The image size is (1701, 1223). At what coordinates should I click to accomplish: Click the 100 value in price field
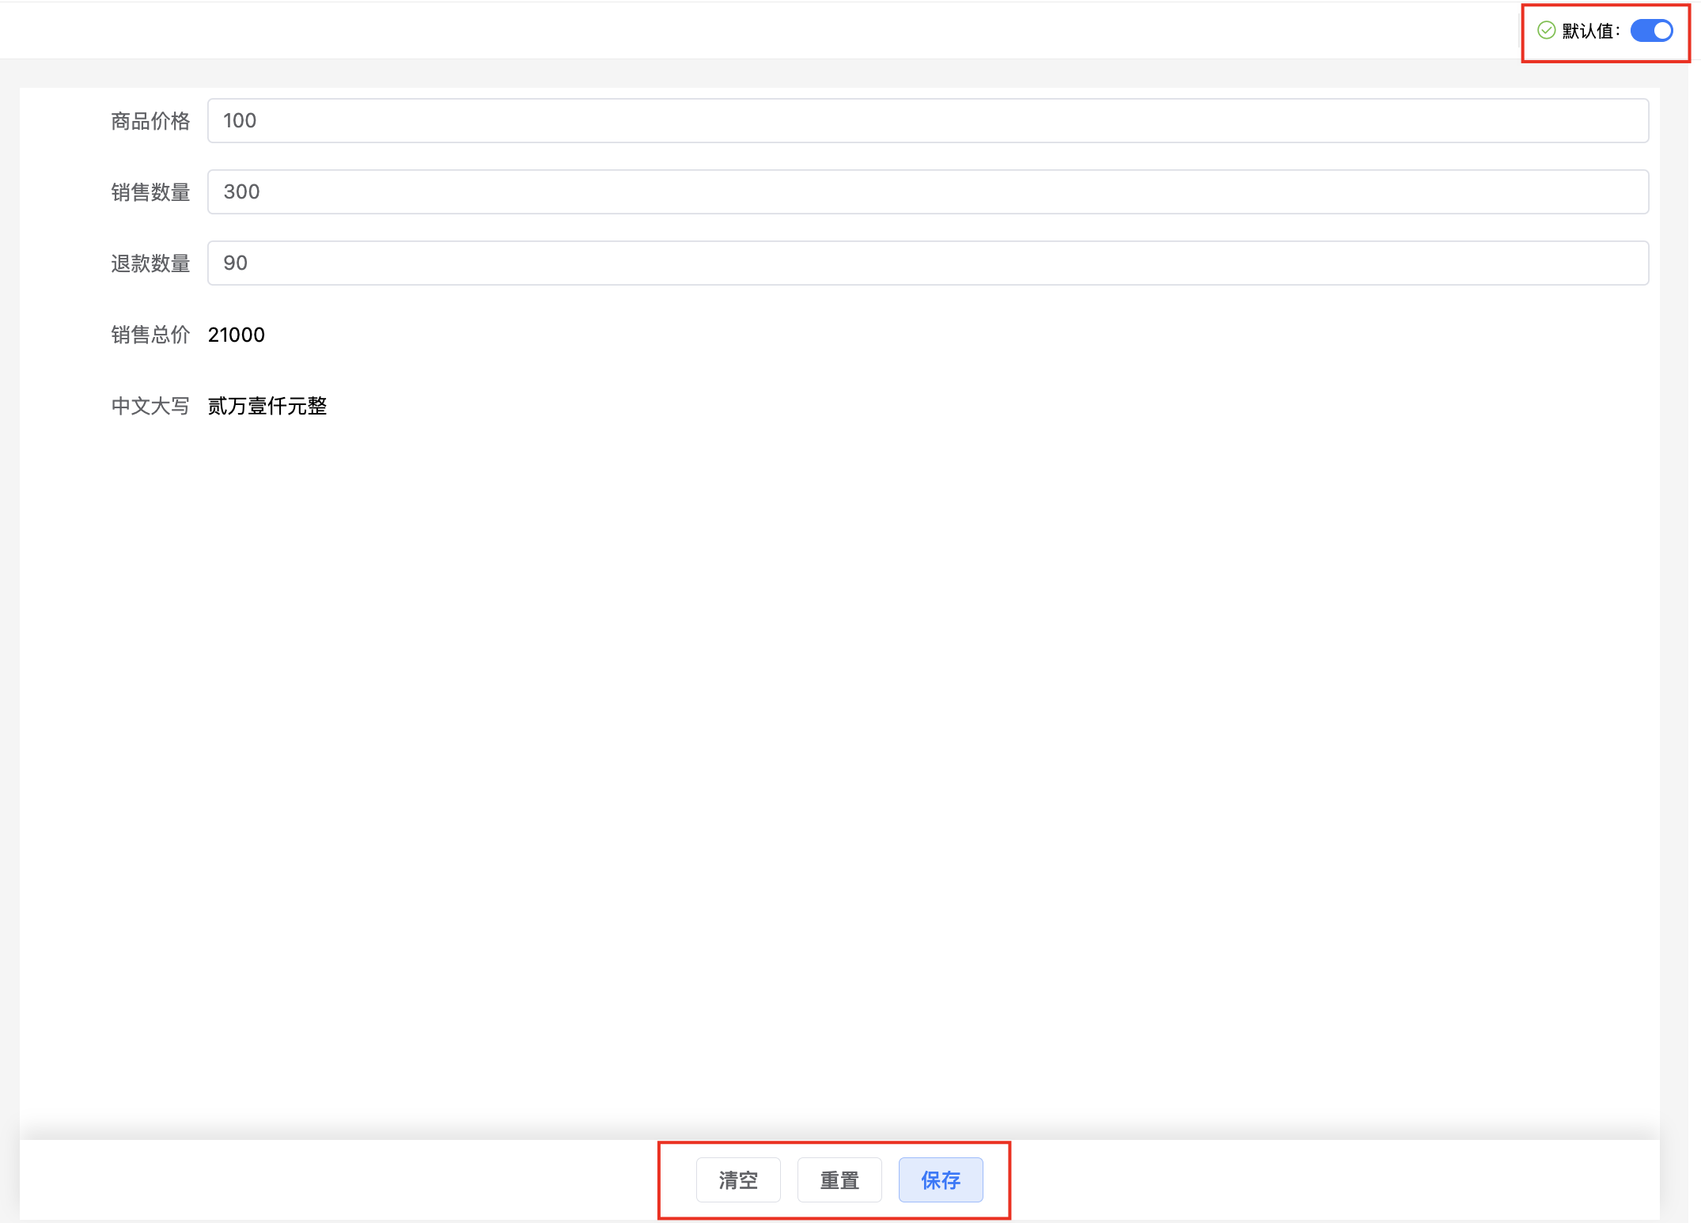240,121
